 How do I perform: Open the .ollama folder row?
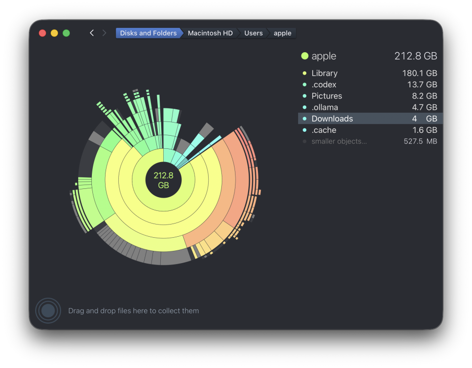coord(370,107)
